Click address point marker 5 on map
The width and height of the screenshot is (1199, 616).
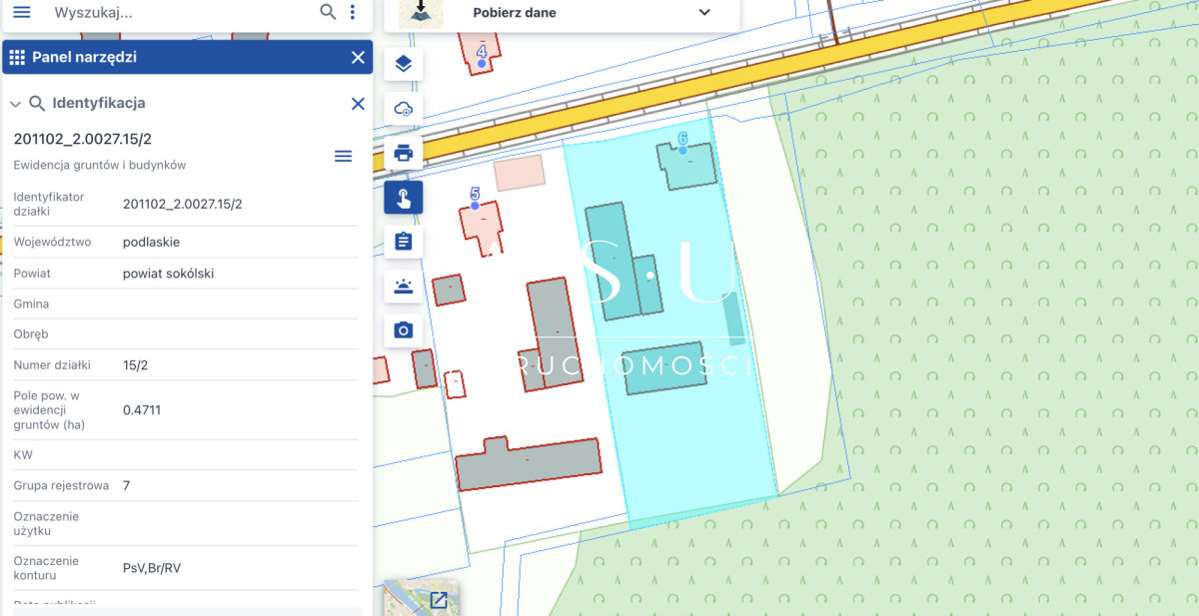point(475,204)
